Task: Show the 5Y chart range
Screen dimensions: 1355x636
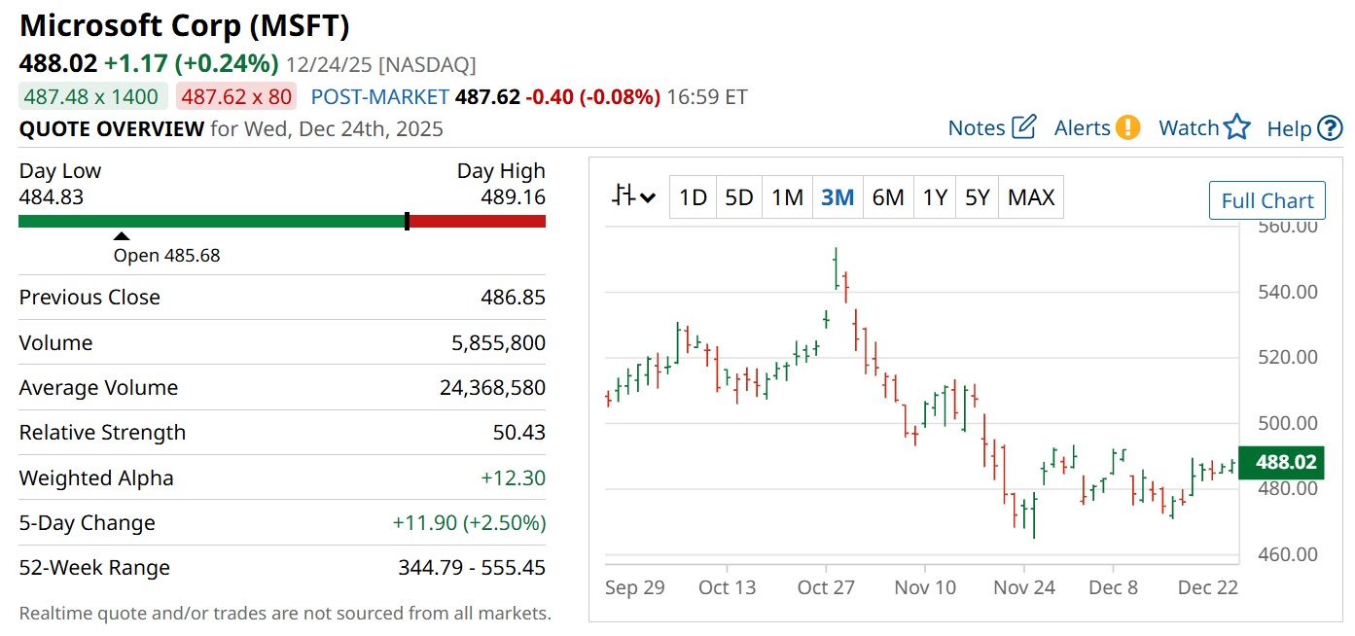Action: 977,197
